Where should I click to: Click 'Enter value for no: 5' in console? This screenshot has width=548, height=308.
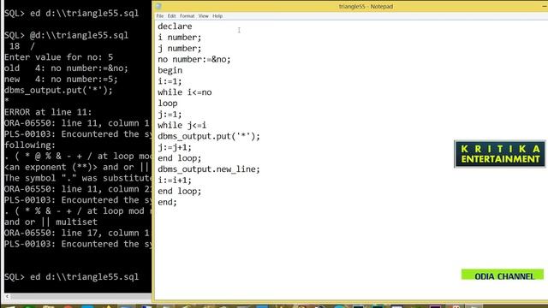59,57
